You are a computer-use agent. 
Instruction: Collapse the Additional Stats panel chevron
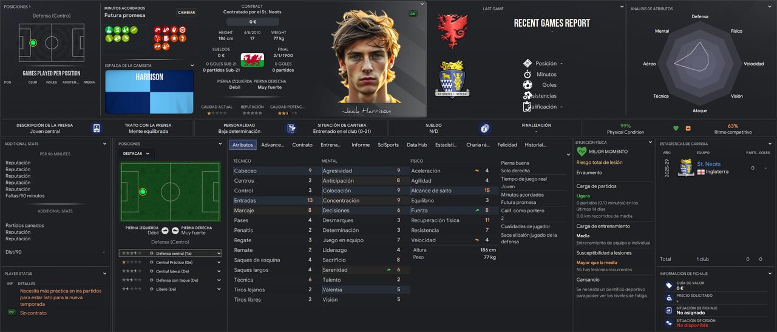click(x=109, y=144)
